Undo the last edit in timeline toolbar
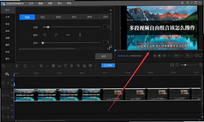 [4, 66]
